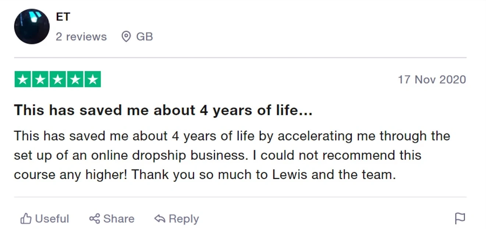Flag this review with the flag icon
The image size is (486, 229).
pos(460,218)
